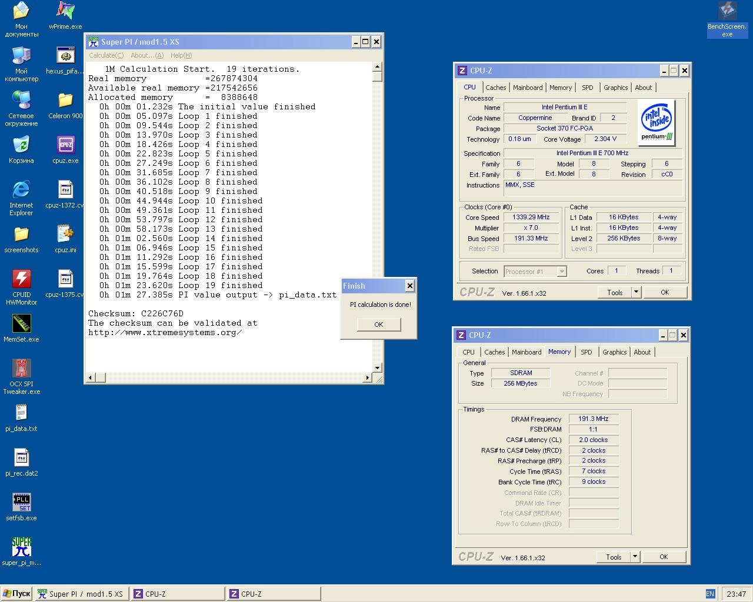Click Core Speed value 1339.29 MHz
Image resolution: width=753 pixels, height=602 pixels.
pos(531,217)
